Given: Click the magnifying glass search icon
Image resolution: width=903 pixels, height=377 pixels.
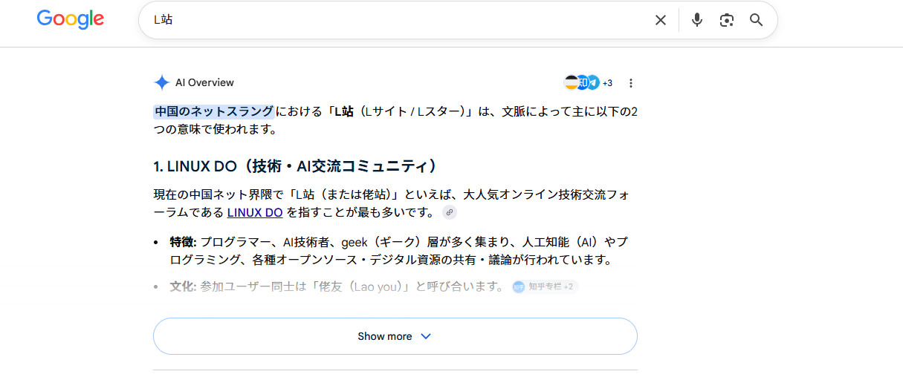Looking at the screenshot, I should tap(757, 20).
